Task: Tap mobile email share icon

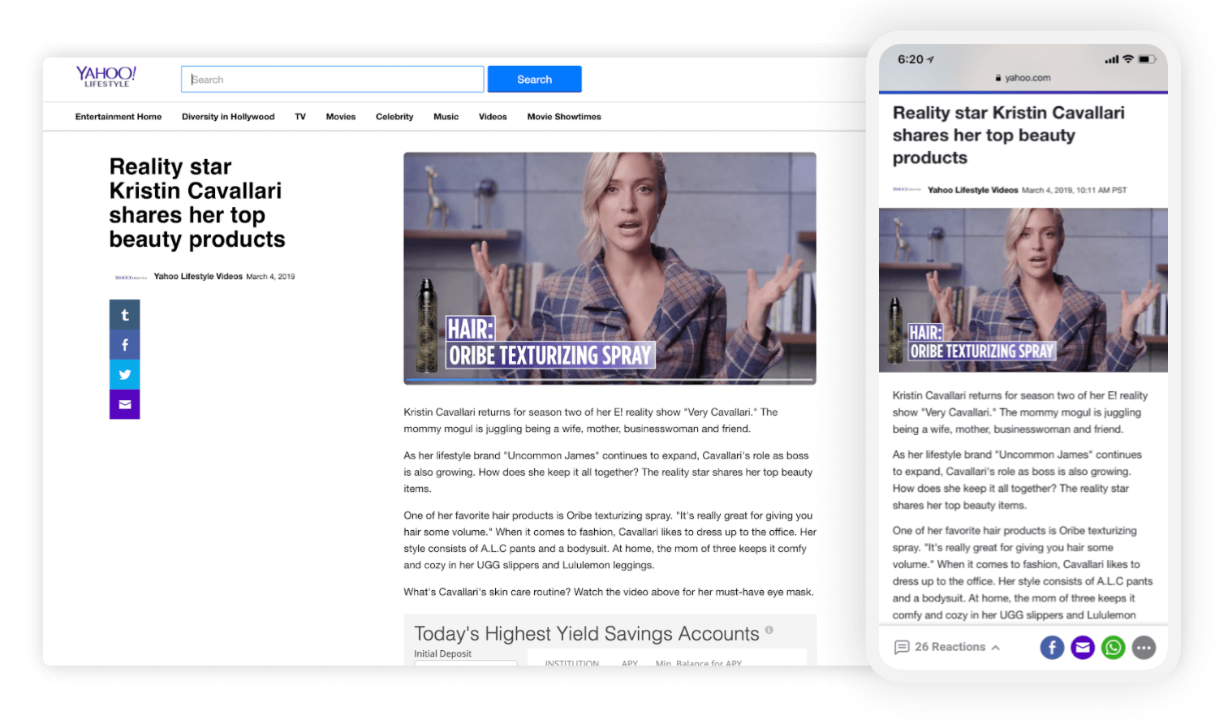Action: 1083,648
